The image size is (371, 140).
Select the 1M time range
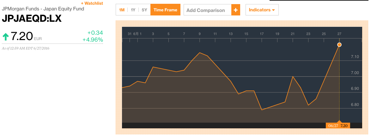point(122,10)
